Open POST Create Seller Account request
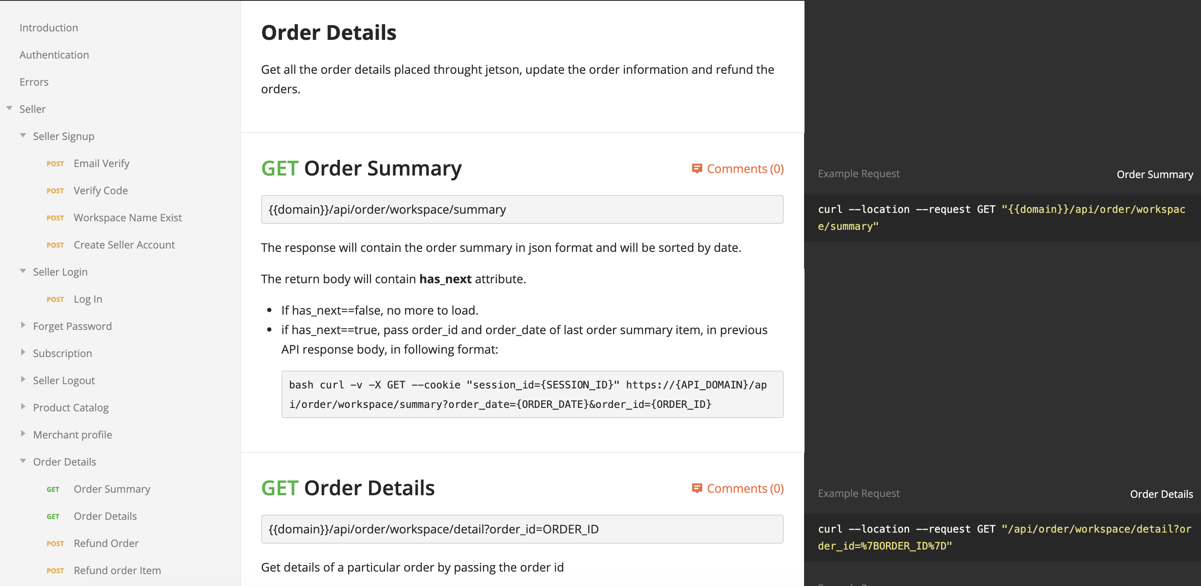The width and height of the screenshot is (1201, 586). point(124,245)
